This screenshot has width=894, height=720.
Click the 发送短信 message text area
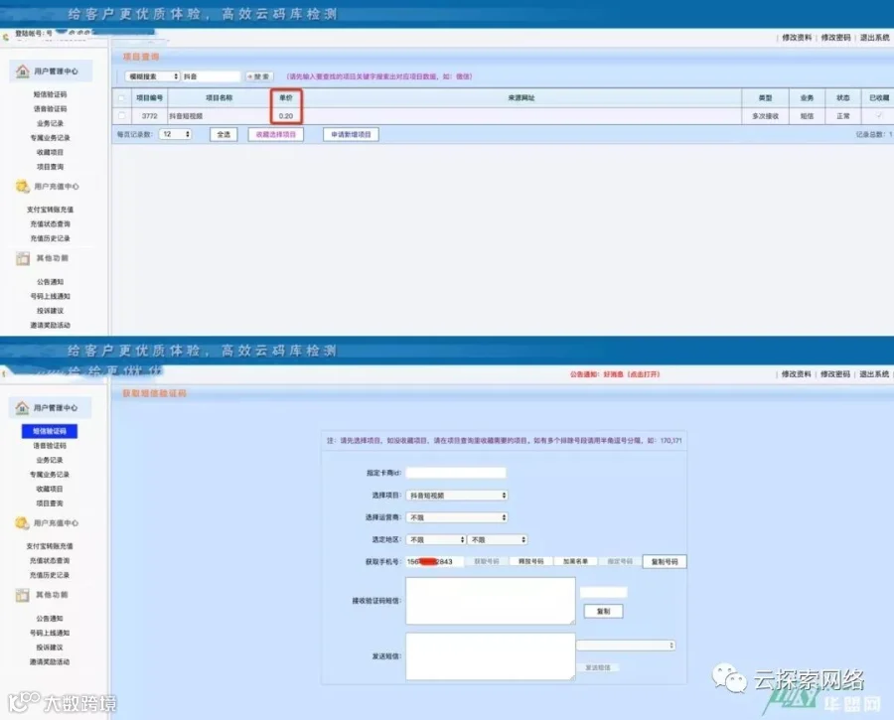tap(491, 656)
